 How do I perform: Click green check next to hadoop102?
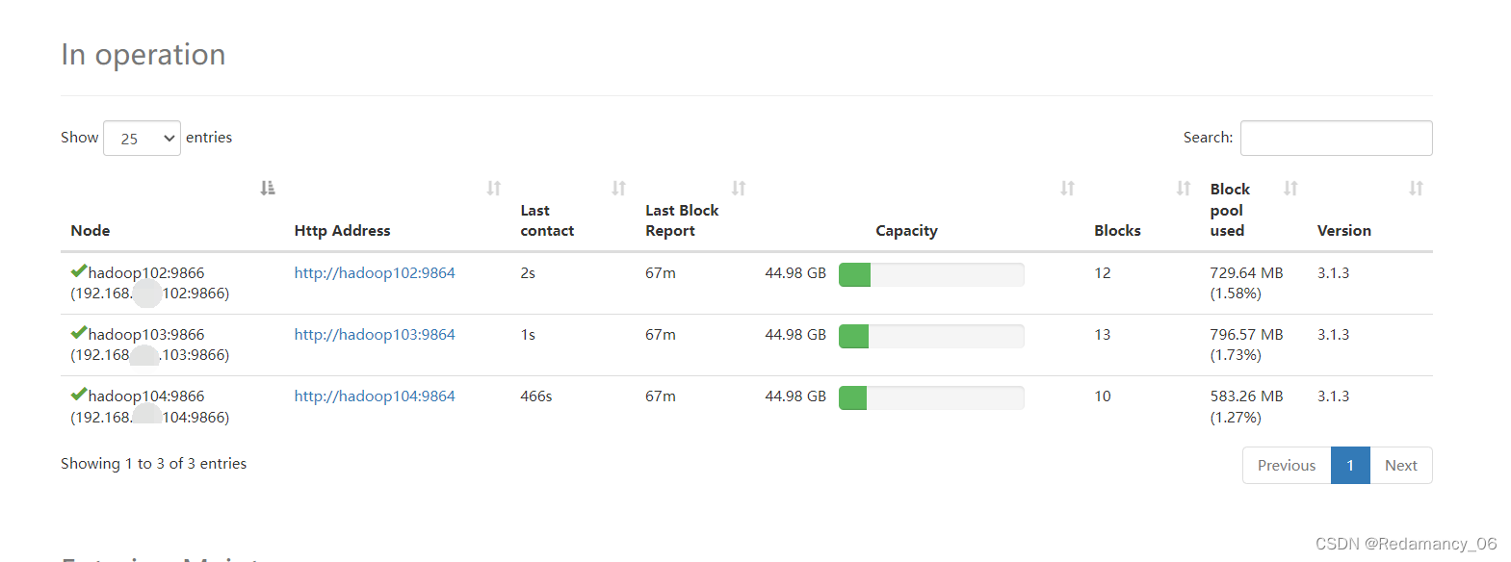79,271
